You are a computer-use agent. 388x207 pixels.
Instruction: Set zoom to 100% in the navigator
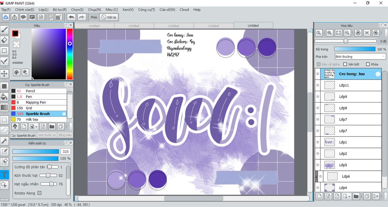pos(319,33)
